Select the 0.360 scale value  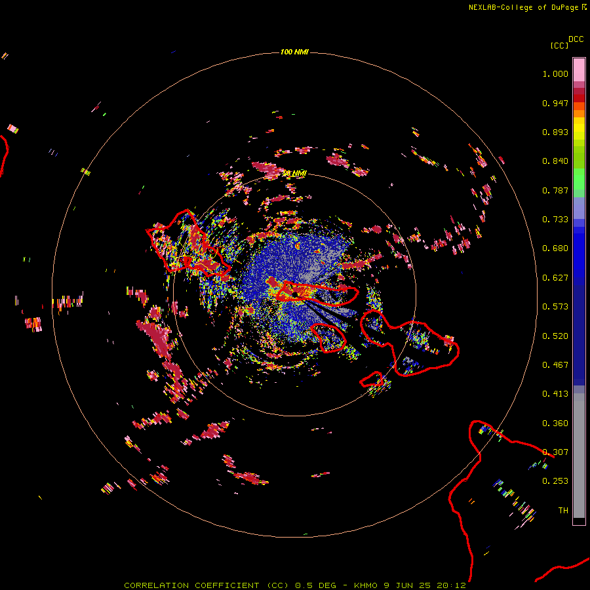[x=555, y=423]
